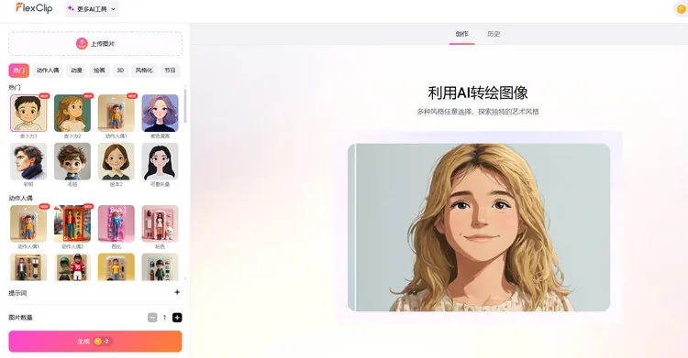The height and width of the screenshot is (358, 688).
Task: Choose the 可爱矢量 cute vector style
Action: click(x=161, y=161)
